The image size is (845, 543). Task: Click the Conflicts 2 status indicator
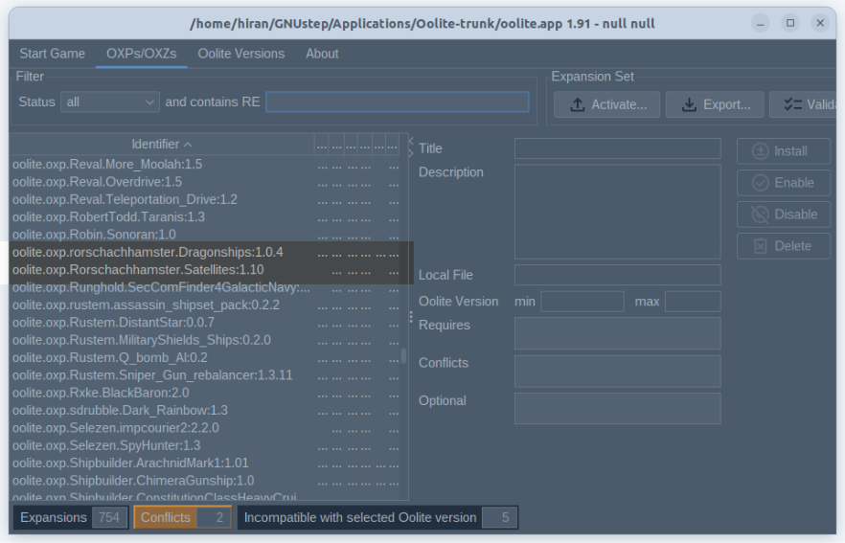click(183, 518)
